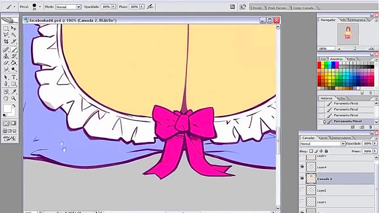Pick the red swatch in Amostras
This screenshot has height=213, width=379.
tap(319, 63)
